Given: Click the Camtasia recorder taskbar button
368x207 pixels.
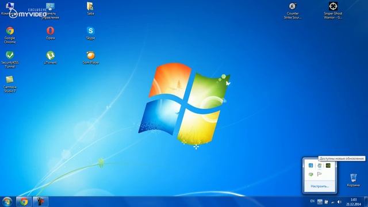Looking at the screenshot, I should tap(41, 202).
